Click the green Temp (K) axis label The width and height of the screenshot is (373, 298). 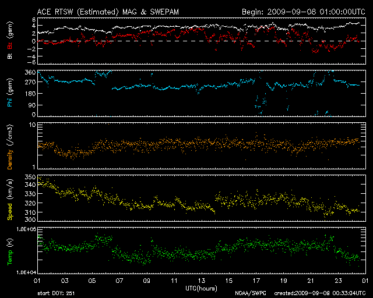point(9,250)
